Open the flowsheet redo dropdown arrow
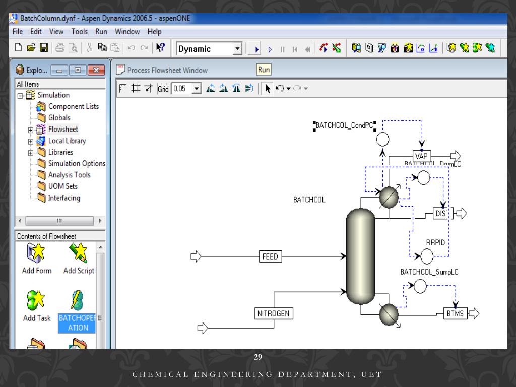The height and width of the screenshot is (387, 516). [306, 89]
